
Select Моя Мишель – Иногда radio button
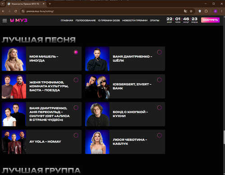[x=76, y=52]
